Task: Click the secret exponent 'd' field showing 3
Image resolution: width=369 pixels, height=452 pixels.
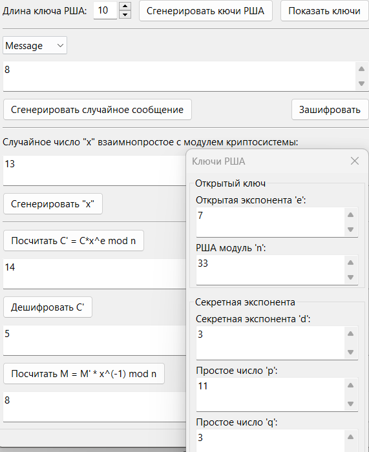Action: (271, 343)
